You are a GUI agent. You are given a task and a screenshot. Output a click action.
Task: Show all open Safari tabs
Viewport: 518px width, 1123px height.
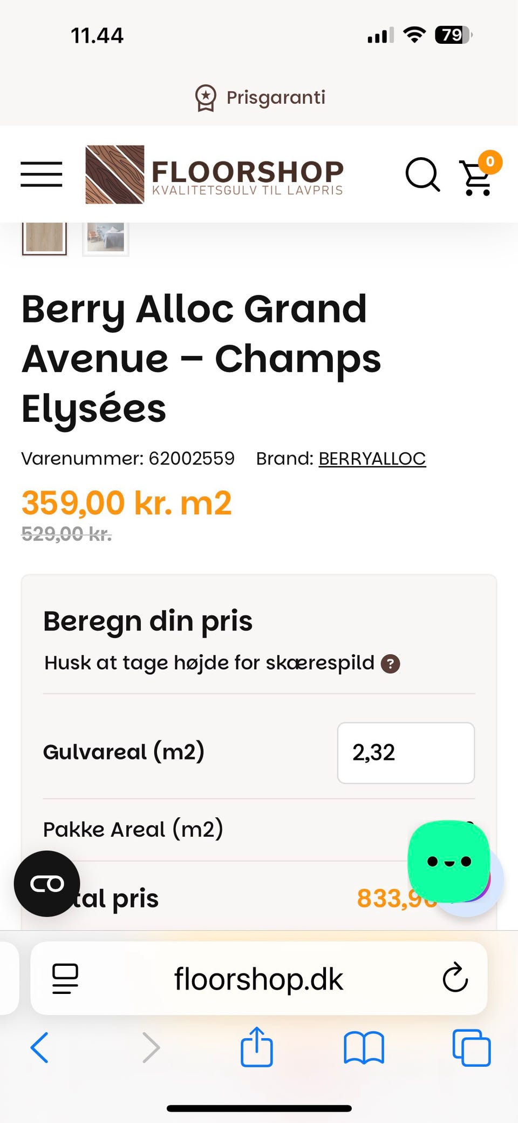[x=472, y=1047]
